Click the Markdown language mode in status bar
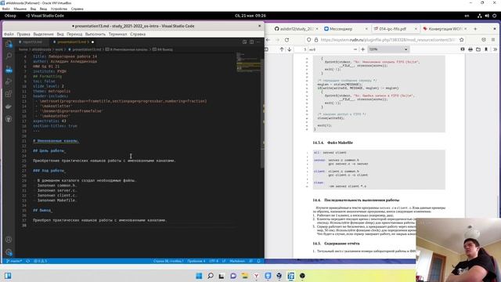 coord(237,261)
